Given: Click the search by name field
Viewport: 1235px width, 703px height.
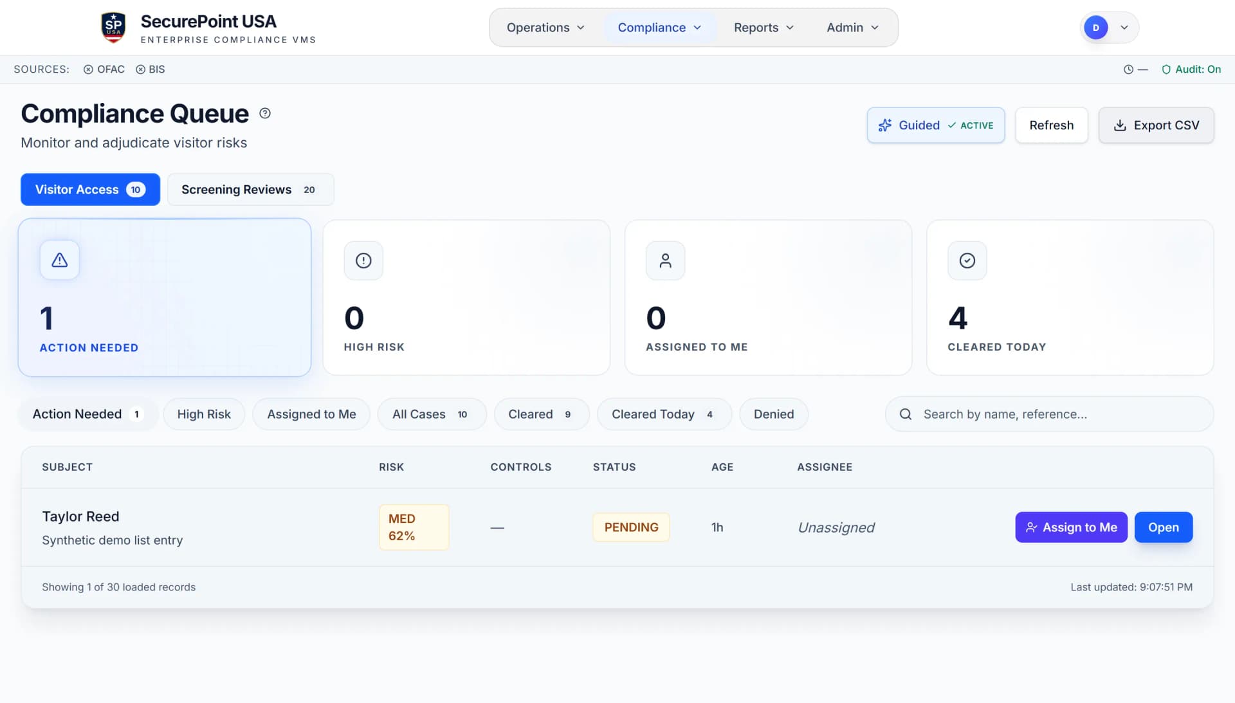Looking at the screenshot, I should (x=1049, y=414).
